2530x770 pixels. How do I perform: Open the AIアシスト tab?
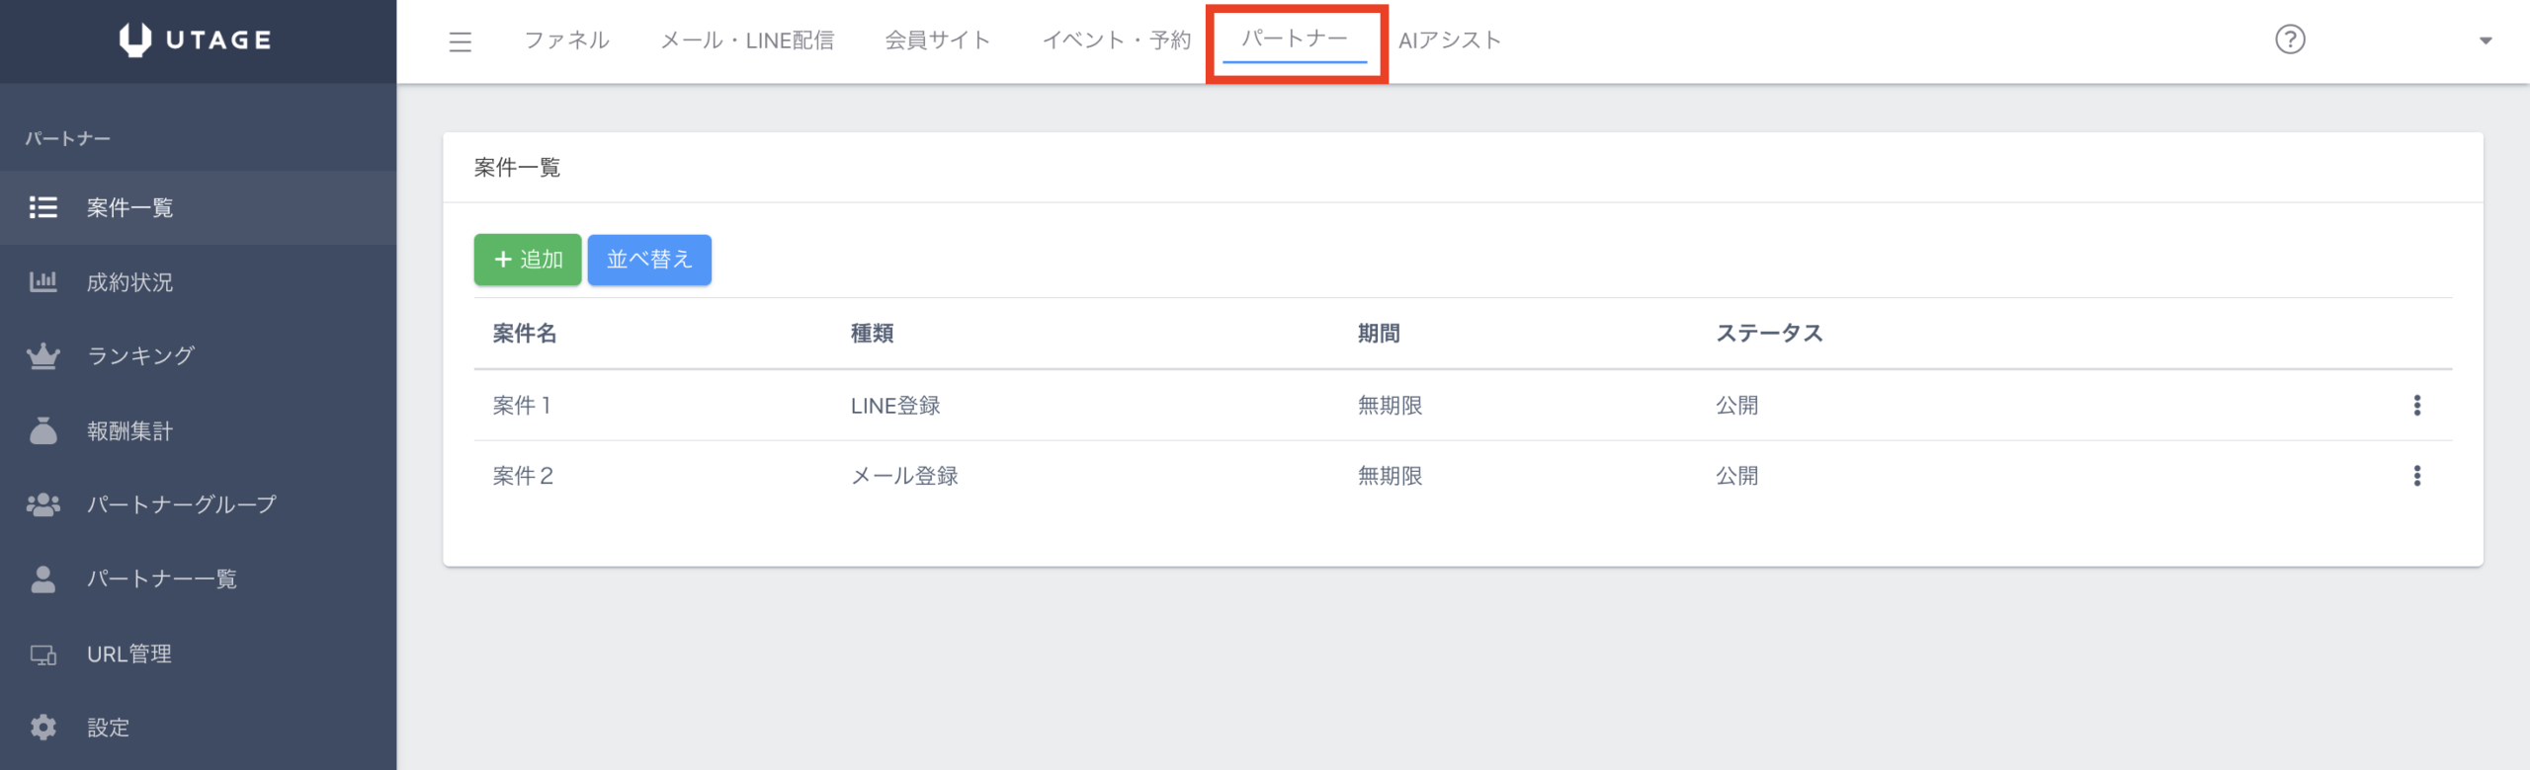1449,40
